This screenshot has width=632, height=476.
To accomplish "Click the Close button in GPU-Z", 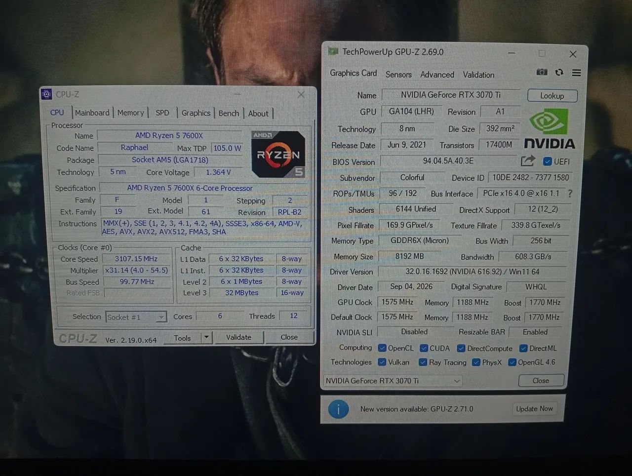I will (x=541, y=381).
